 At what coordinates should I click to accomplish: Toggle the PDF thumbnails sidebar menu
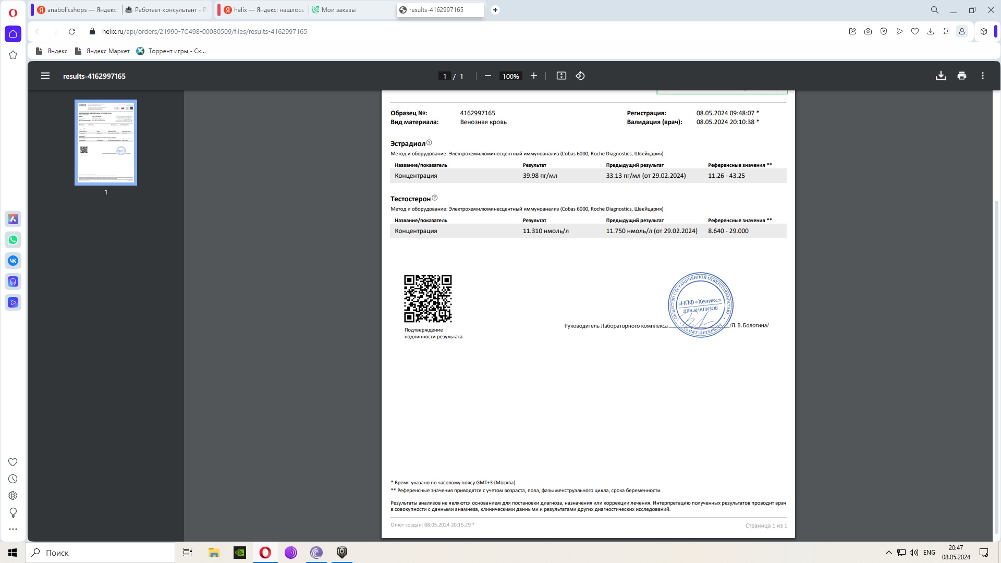click(x=45, y=76)
